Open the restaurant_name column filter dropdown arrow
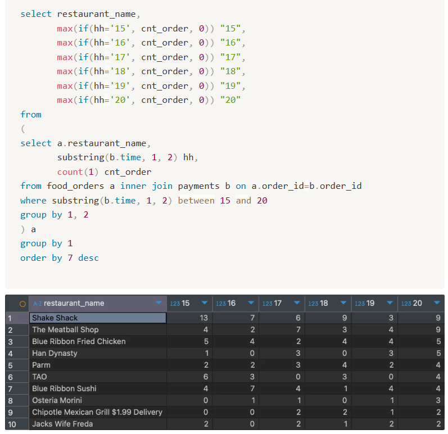Viewport: 448px width, 434px height. tap(159, 303)
